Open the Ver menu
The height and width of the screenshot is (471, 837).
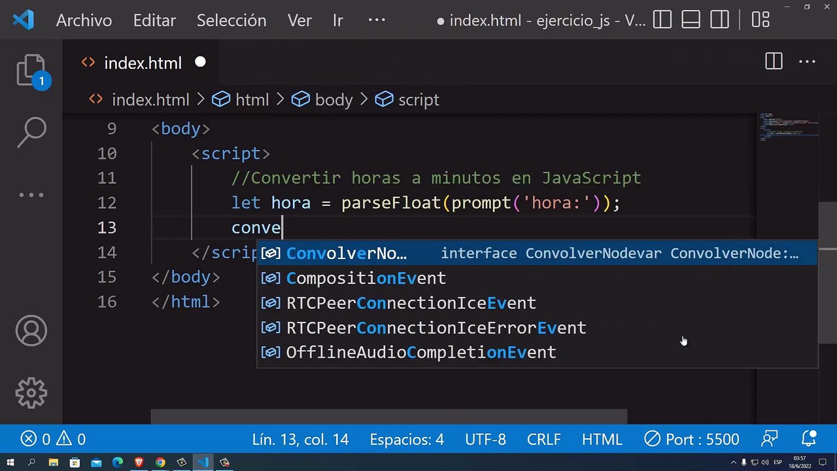tap(299, 20)
